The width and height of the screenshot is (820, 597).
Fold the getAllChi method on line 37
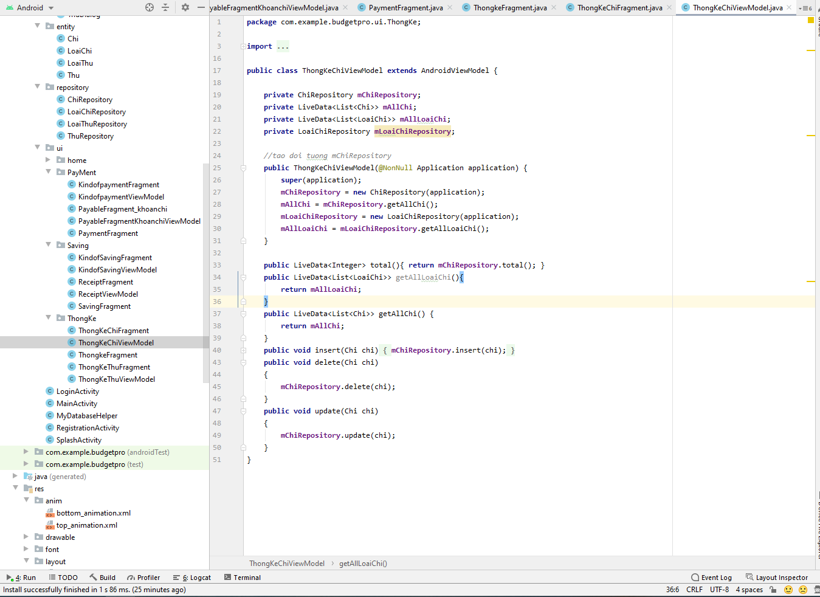[243, 314]
